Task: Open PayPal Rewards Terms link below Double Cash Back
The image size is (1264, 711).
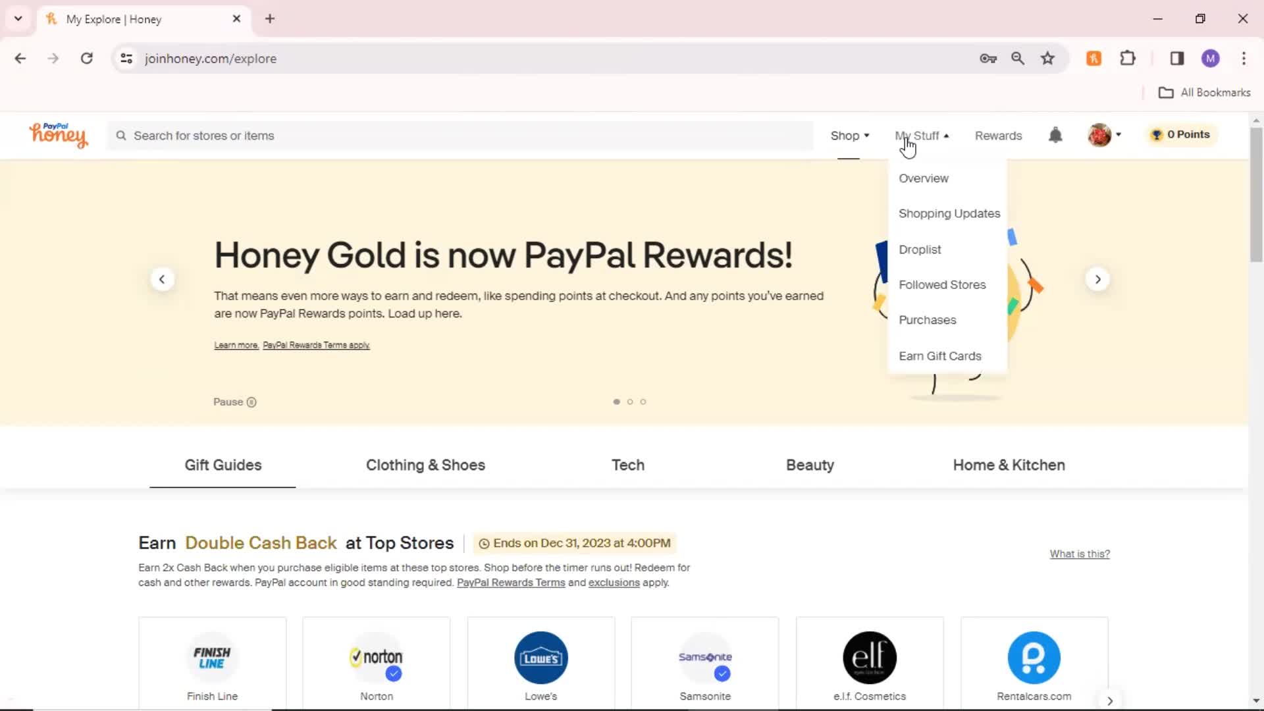Action: click(x=511, y=583)
